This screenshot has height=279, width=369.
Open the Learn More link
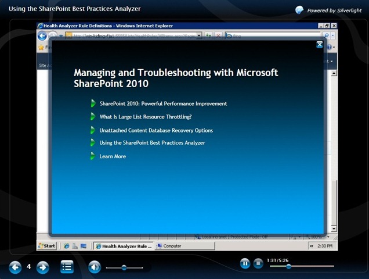point(113,156)
